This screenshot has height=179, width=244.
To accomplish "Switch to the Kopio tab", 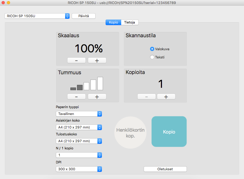I will [x=114, y=22].
